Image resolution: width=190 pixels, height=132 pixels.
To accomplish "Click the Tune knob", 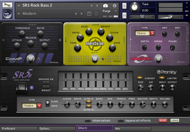I will (136, 7).
